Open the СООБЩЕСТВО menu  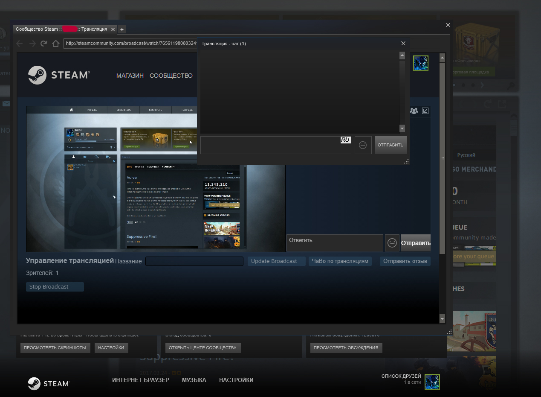tap(171, 76)
